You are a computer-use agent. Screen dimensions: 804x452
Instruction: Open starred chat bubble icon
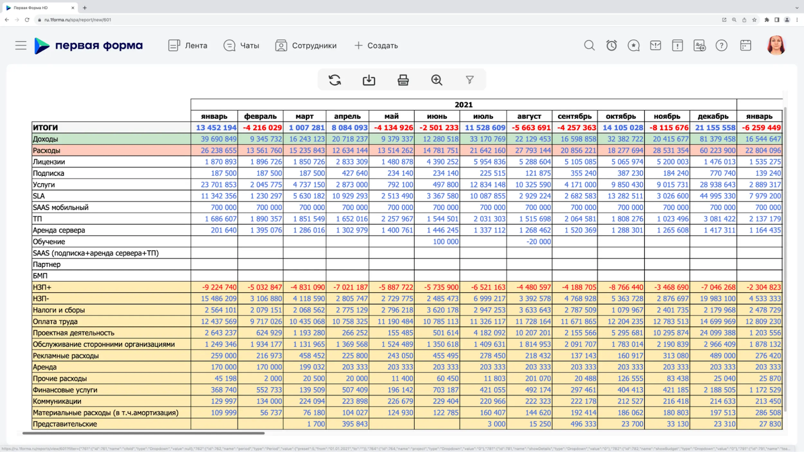point(634,46)
